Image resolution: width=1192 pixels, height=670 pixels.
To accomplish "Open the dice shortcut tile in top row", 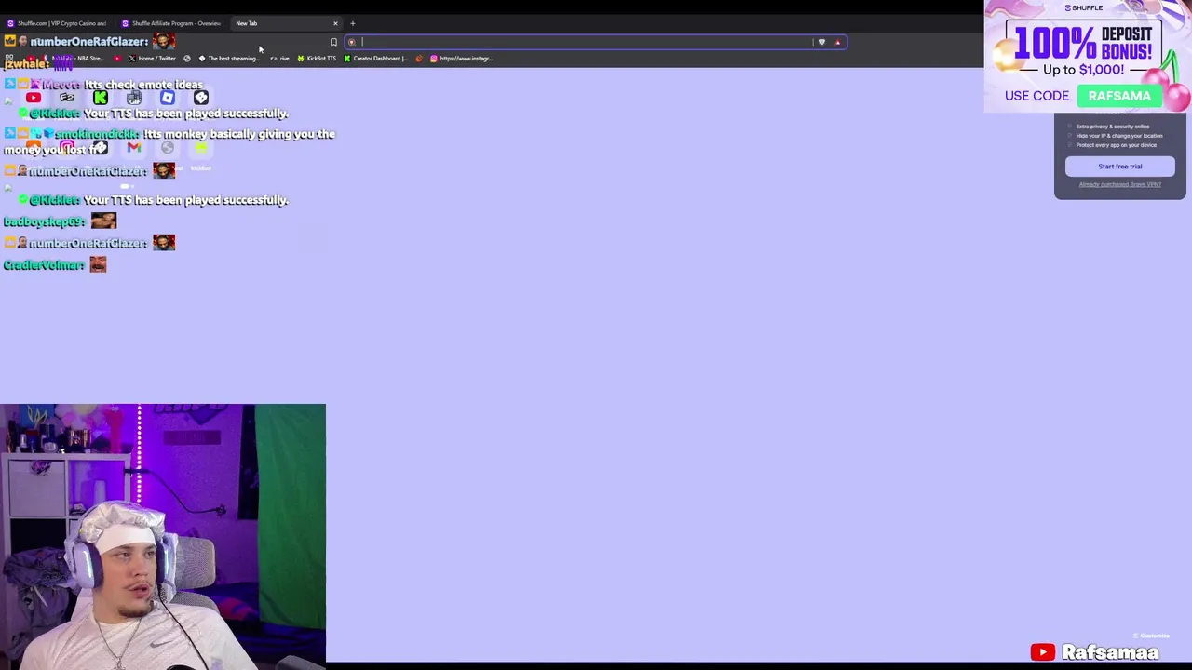I will point(201,98).
